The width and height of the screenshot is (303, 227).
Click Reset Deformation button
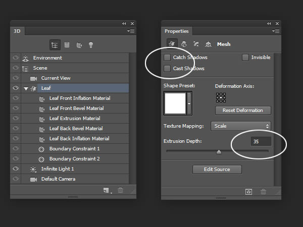click(x=243, y=110)
